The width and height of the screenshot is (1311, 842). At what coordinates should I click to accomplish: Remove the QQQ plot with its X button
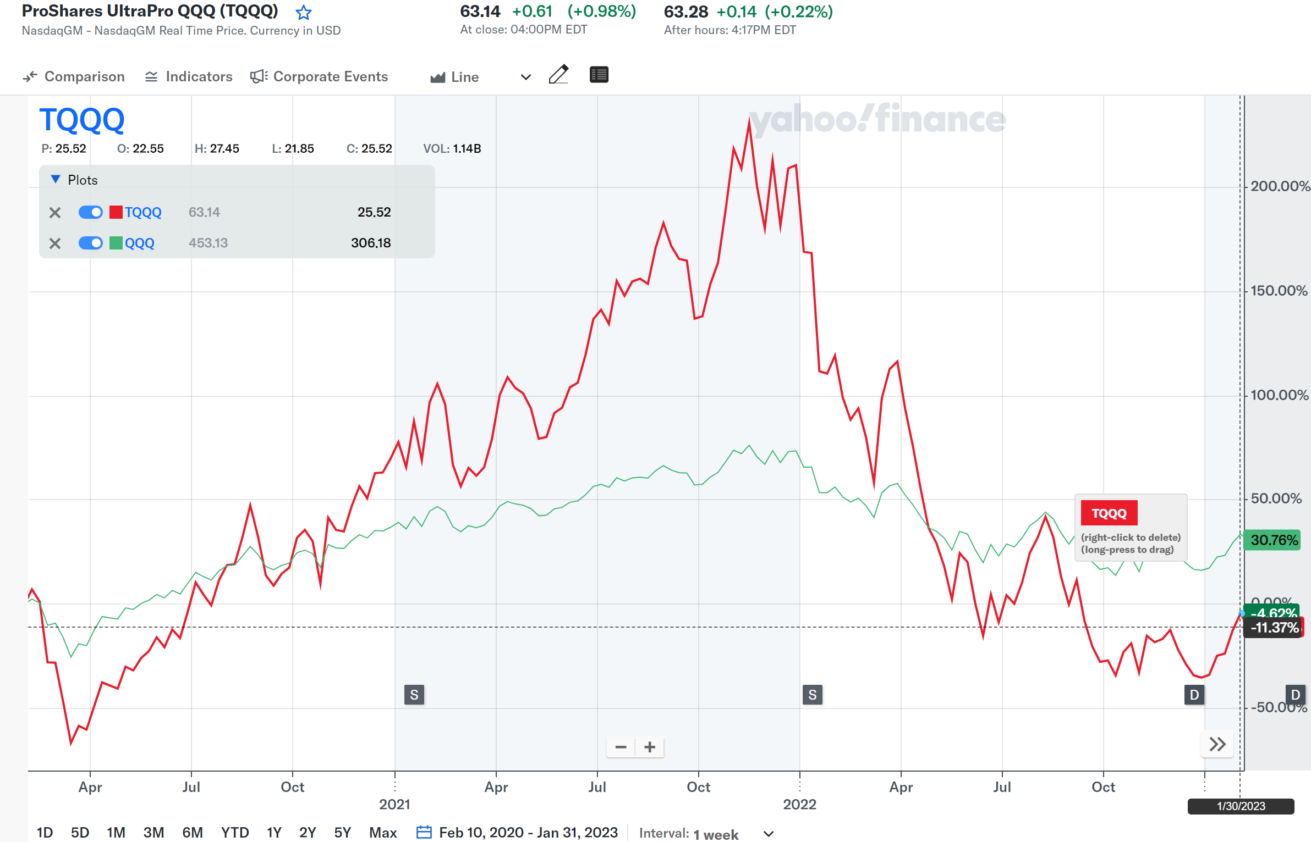(54, 242)
